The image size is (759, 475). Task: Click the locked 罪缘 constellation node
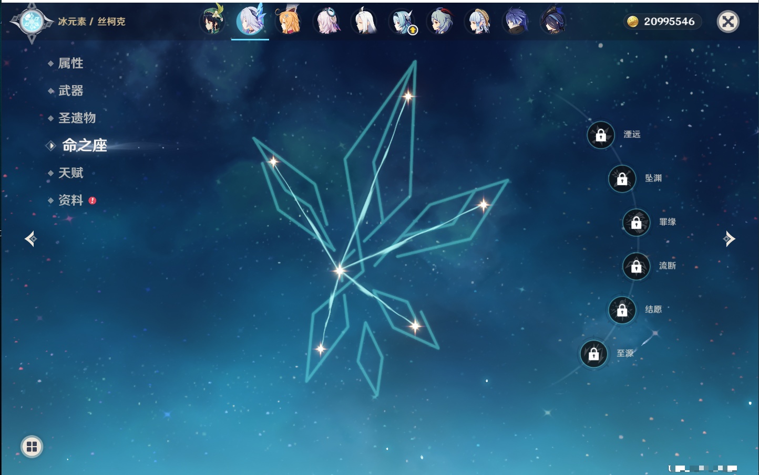[636, 222]
